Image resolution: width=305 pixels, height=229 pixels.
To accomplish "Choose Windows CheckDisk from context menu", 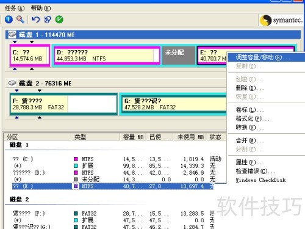I will click(x=266, y=180).
